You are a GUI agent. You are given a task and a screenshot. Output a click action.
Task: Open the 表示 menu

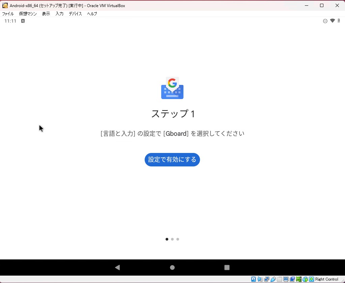coord(46,13)
